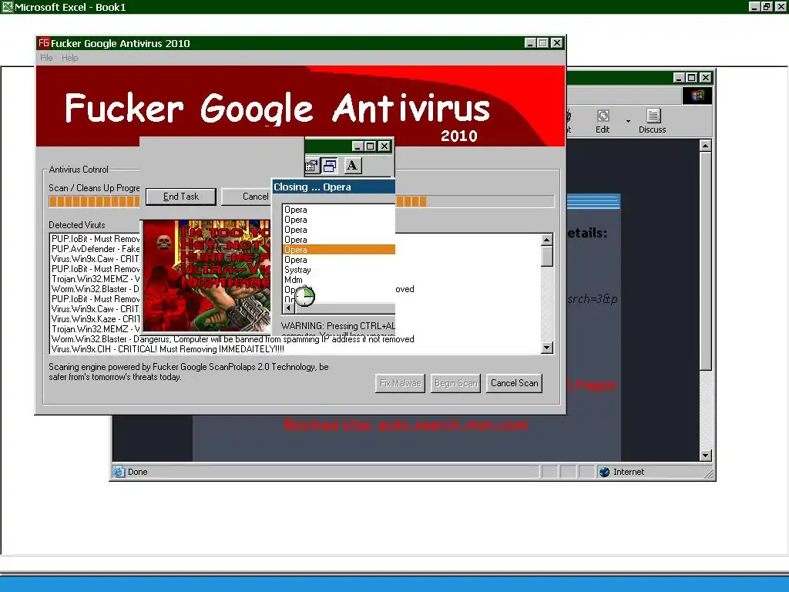Viewport: 789px width, 592px height.
Task: Close the small floating toolbar window
Action: (384, 146)
